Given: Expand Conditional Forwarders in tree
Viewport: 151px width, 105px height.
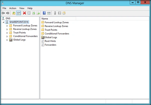Looking at the screenshot, I should 7,36.
